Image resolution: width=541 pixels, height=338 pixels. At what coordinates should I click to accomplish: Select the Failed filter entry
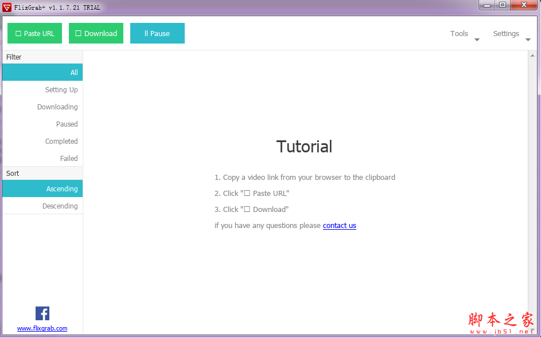(x=41, y=158)
